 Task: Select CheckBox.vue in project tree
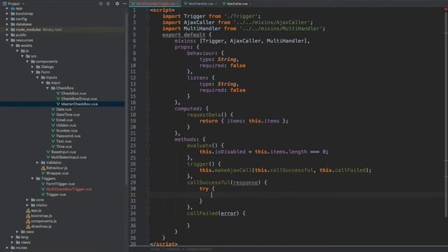tap(73, 93)
